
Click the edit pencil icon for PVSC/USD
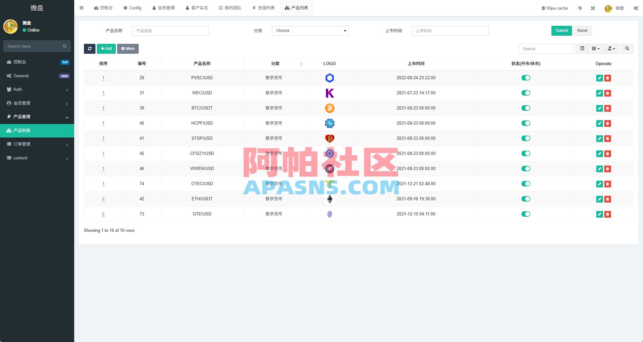click(x=599, y=78)
